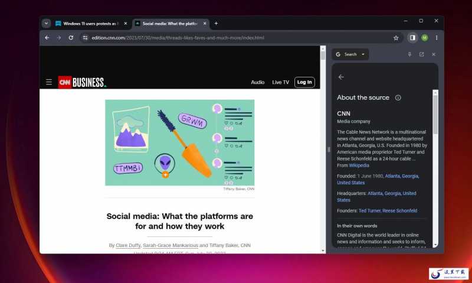Open the Audio section
The height and width of the screenshot is (283, 472).
(x=258, y=82)
